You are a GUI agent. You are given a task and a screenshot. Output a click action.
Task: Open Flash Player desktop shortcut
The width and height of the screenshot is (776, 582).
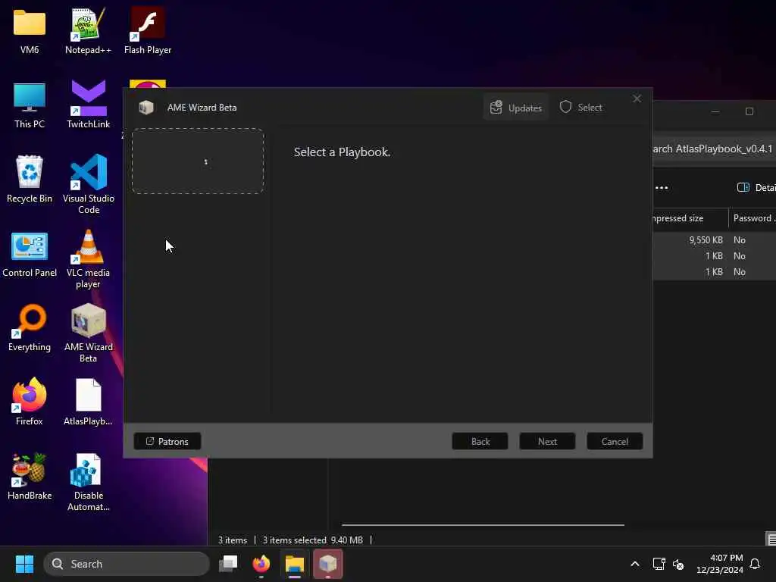pyautogui.click(x=148, y=30)
